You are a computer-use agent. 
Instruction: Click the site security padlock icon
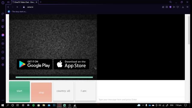click(24, 7)
